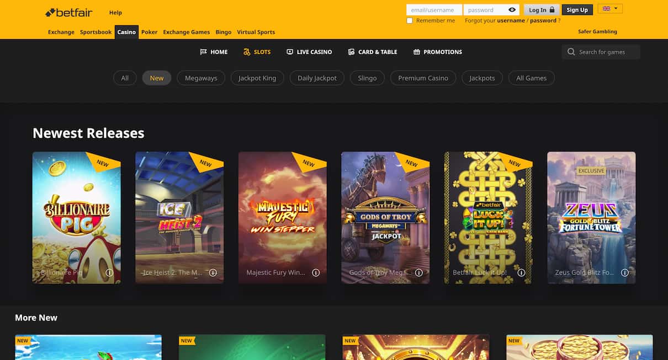
Task: Open info for Billionaire Pig
Action: [109, 272]
